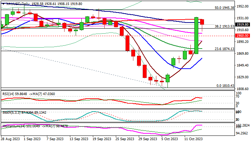251x143 pixels.
Task: Click 1952.00 on the price axis
Action: point(243,6)
